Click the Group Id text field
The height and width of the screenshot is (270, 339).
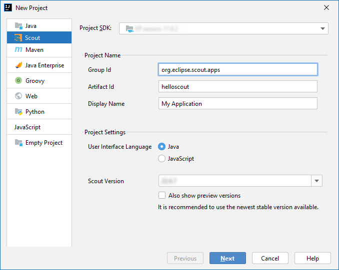click(237, 70)
